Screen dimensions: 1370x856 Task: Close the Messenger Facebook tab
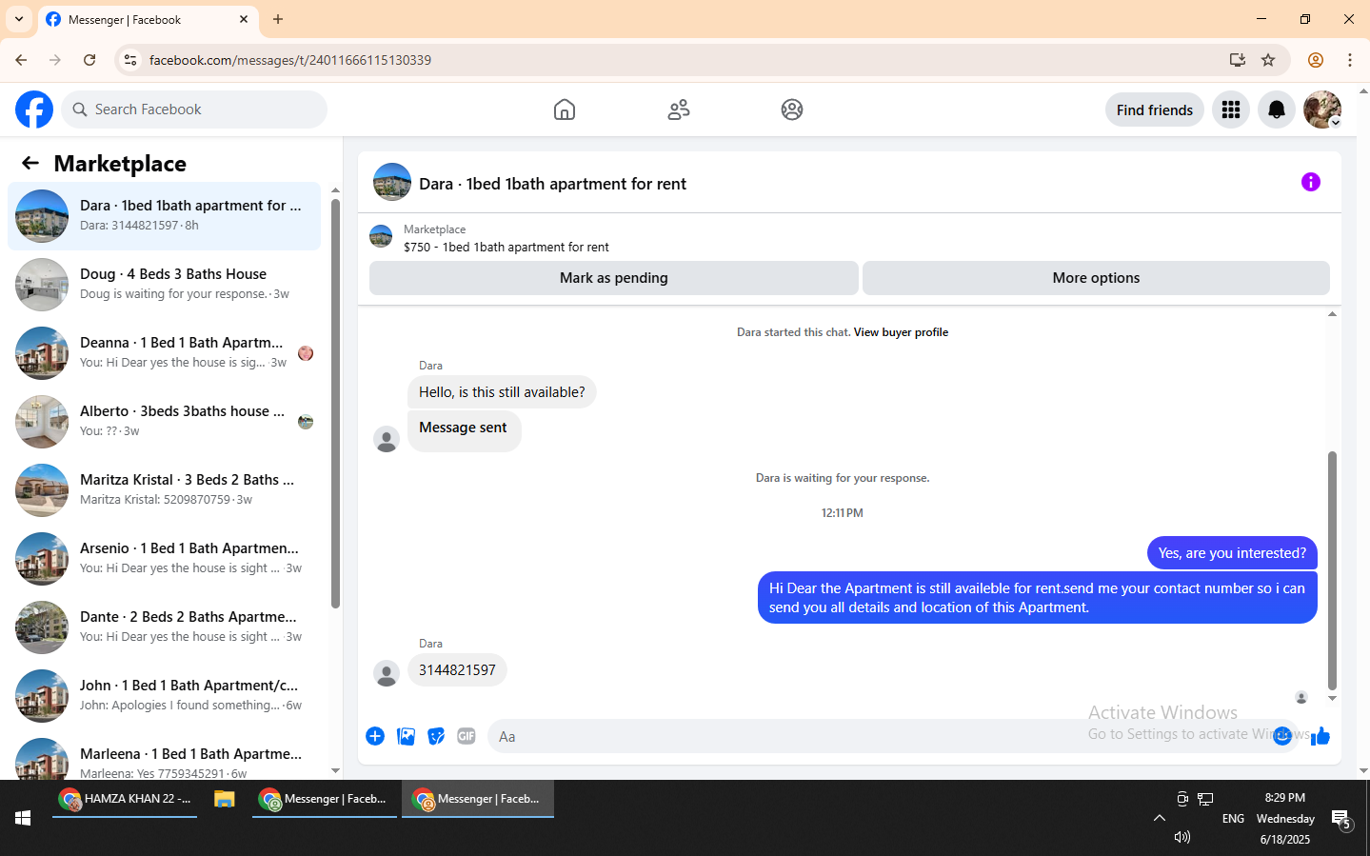(x=244, y=19)
